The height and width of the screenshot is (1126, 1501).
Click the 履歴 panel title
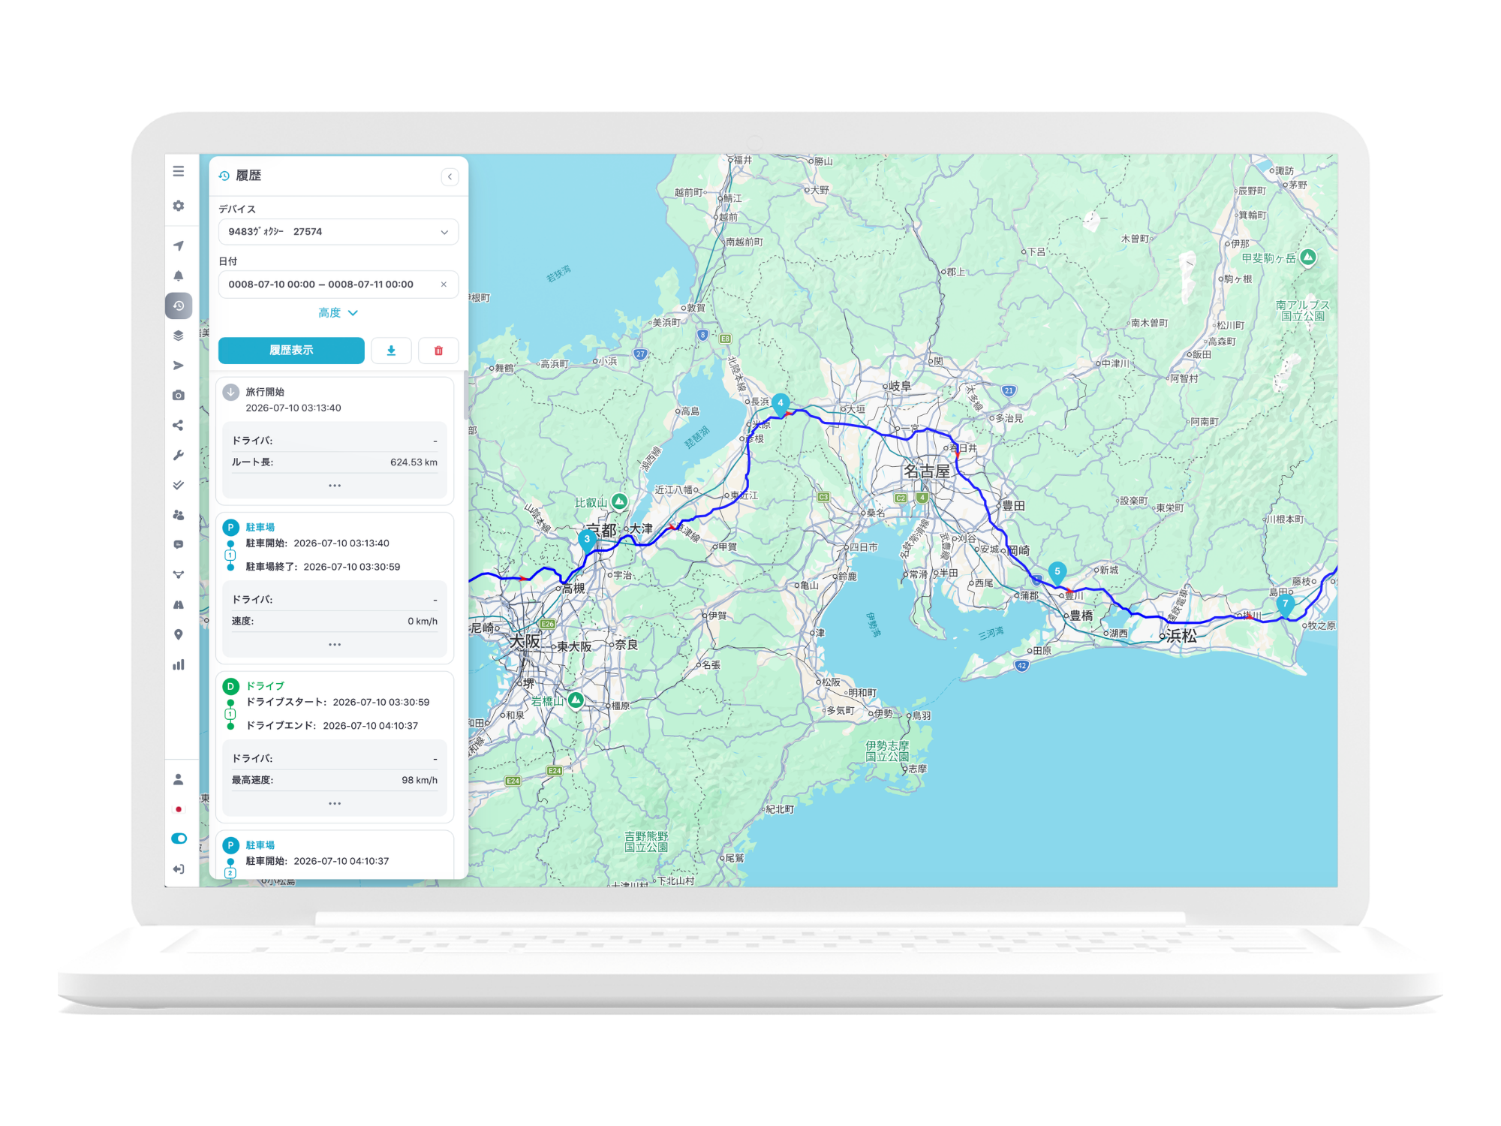click(248, 176)
